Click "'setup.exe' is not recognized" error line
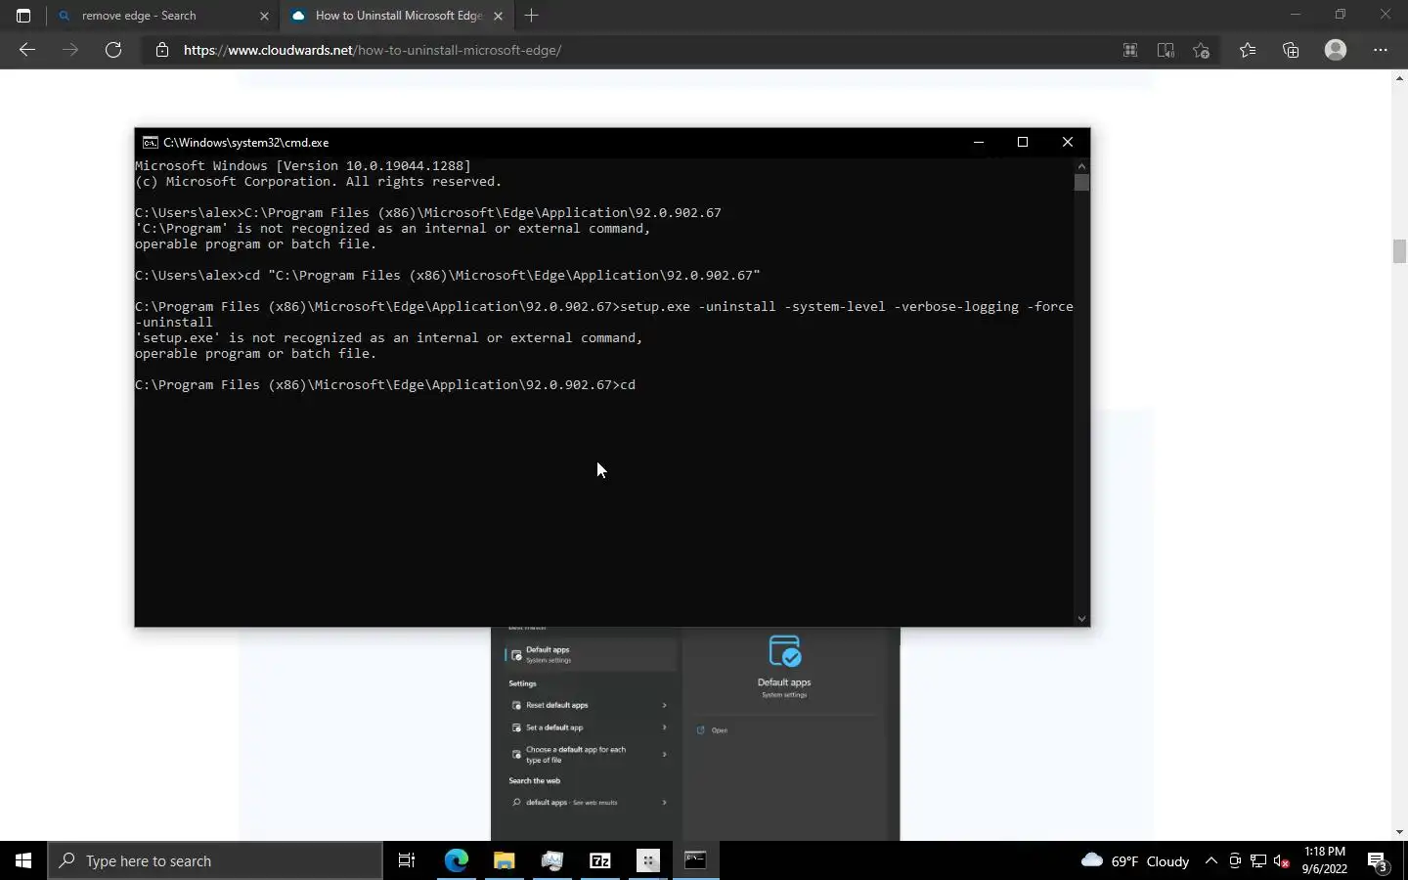1408x880 pixels. pyautogui.click(x=389, y=338)
